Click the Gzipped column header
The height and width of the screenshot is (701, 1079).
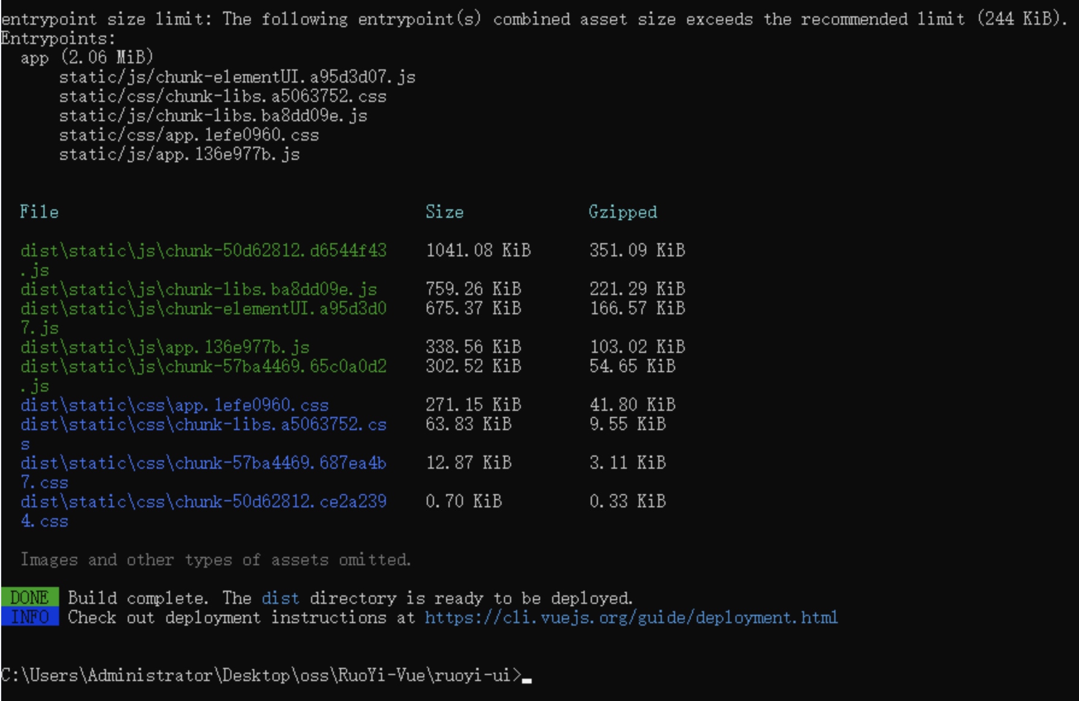pyautogui.click(x=623, y=212)
